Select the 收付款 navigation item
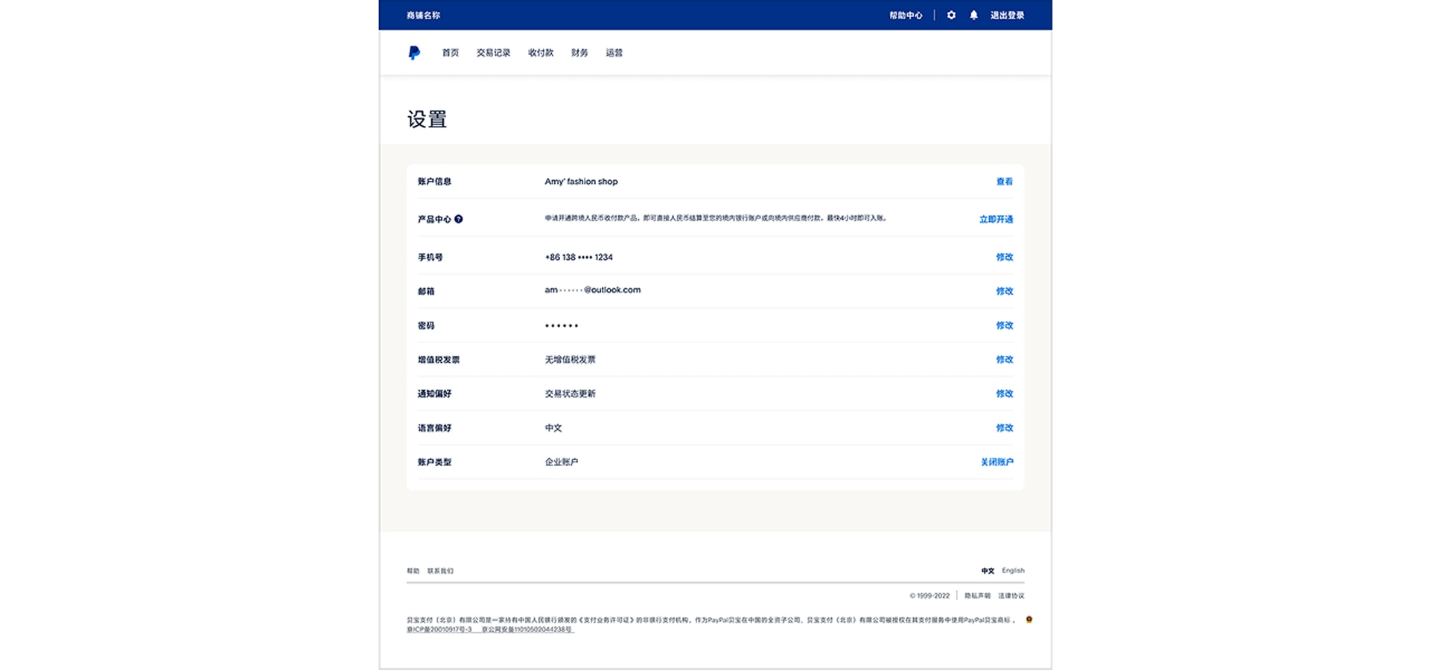This screenshot has height=670, width=1430. [x=539, y=52]
